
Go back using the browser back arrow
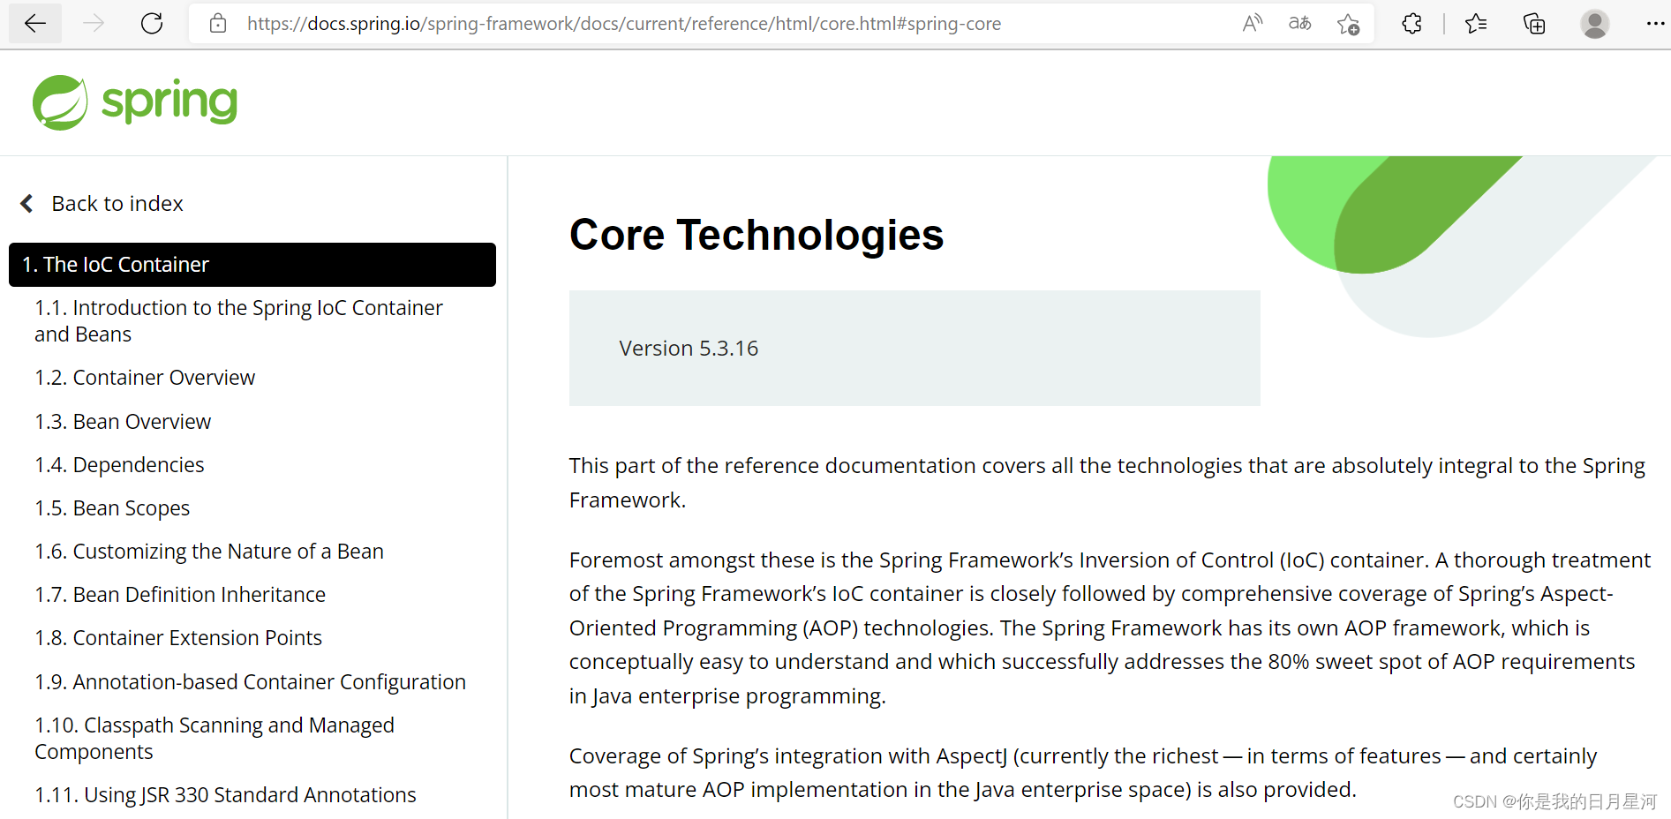click(35, 24)
